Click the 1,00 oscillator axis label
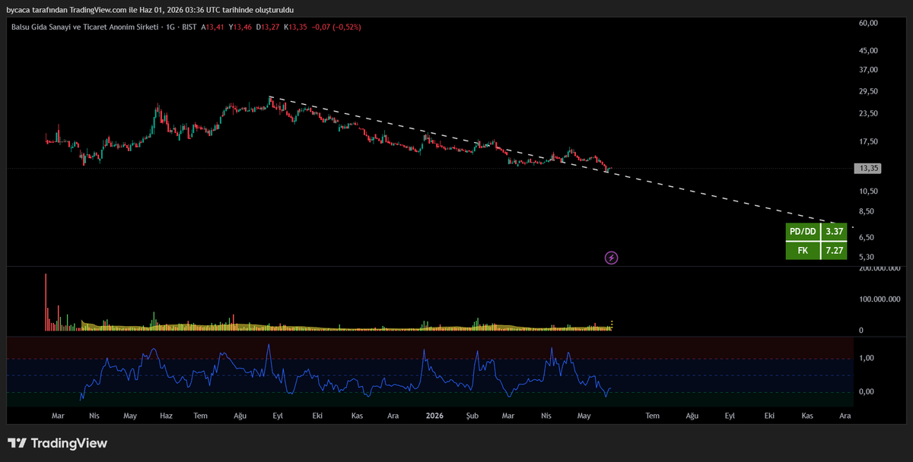This screenshot has height=462, width=913. click(x=867, y=358)
